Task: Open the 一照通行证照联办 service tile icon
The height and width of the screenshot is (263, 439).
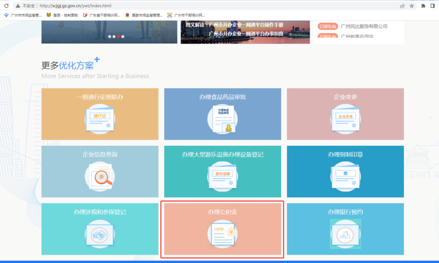Action: point(100,119)
